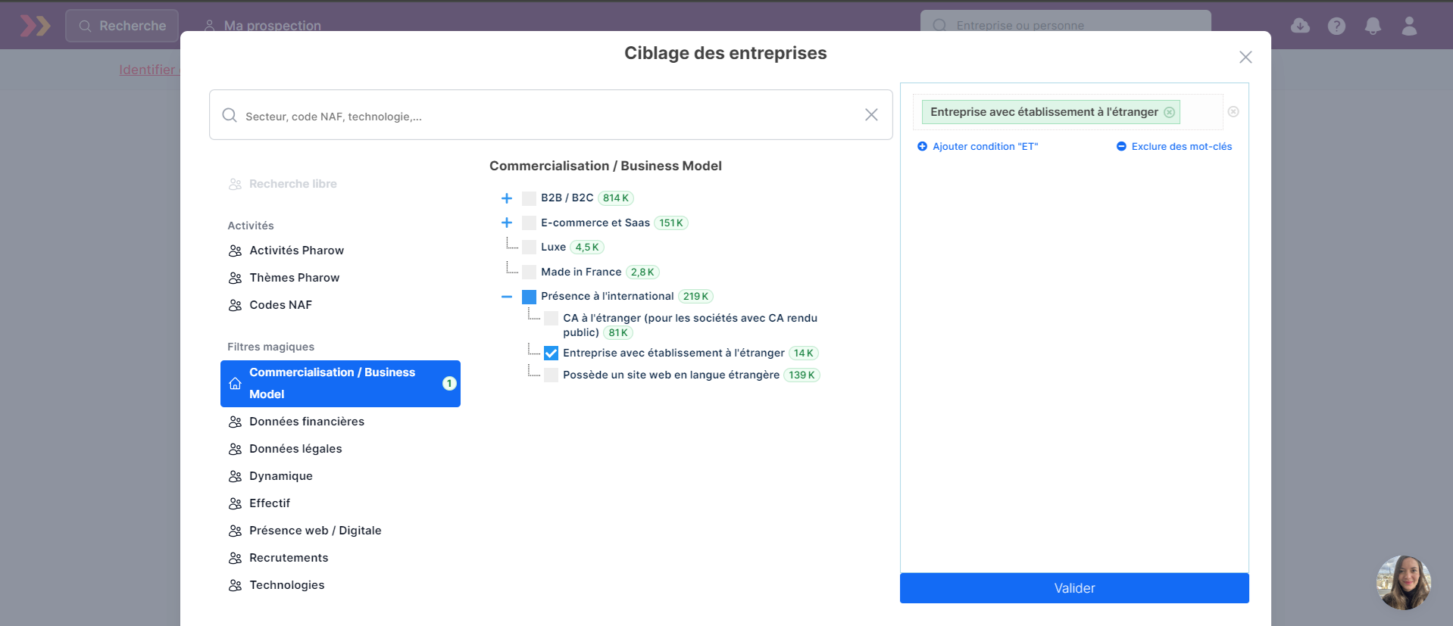
Task: Open the Codes NAF category
Action: (280, 305)
